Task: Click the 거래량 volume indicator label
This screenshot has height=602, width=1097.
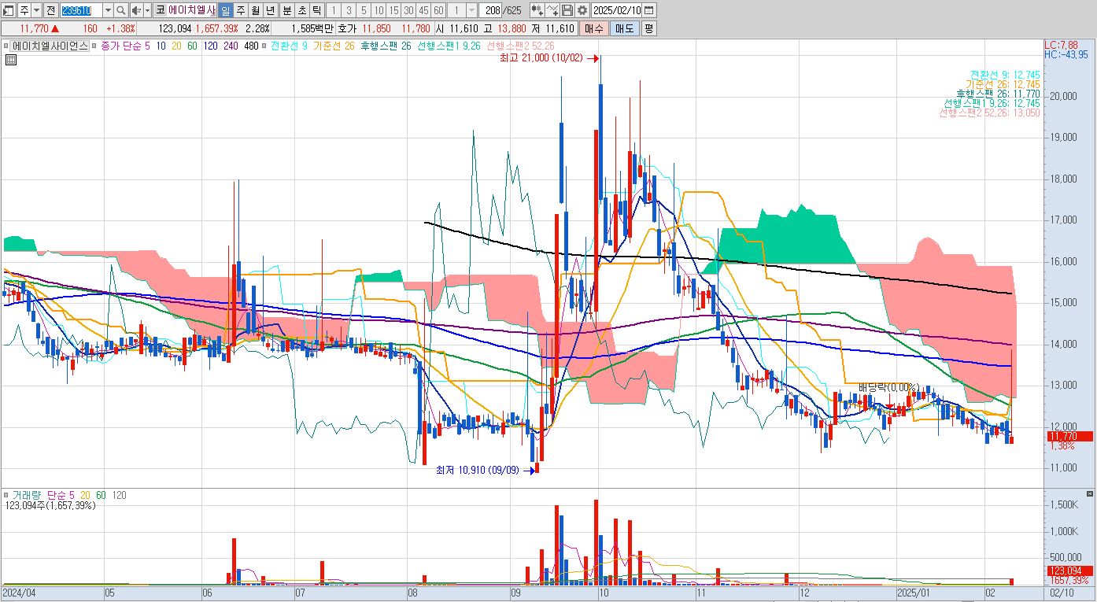Action: 27,495
